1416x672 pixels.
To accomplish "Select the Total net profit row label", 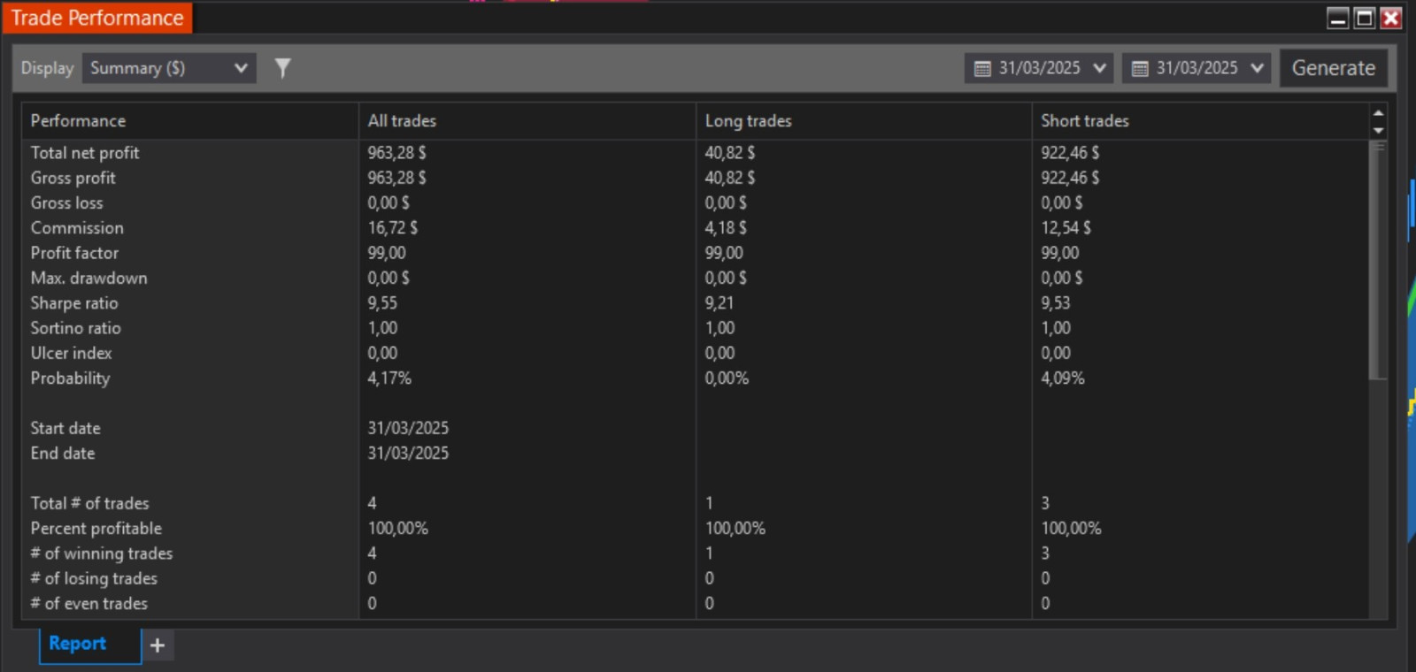I will (x=85, y=153).
